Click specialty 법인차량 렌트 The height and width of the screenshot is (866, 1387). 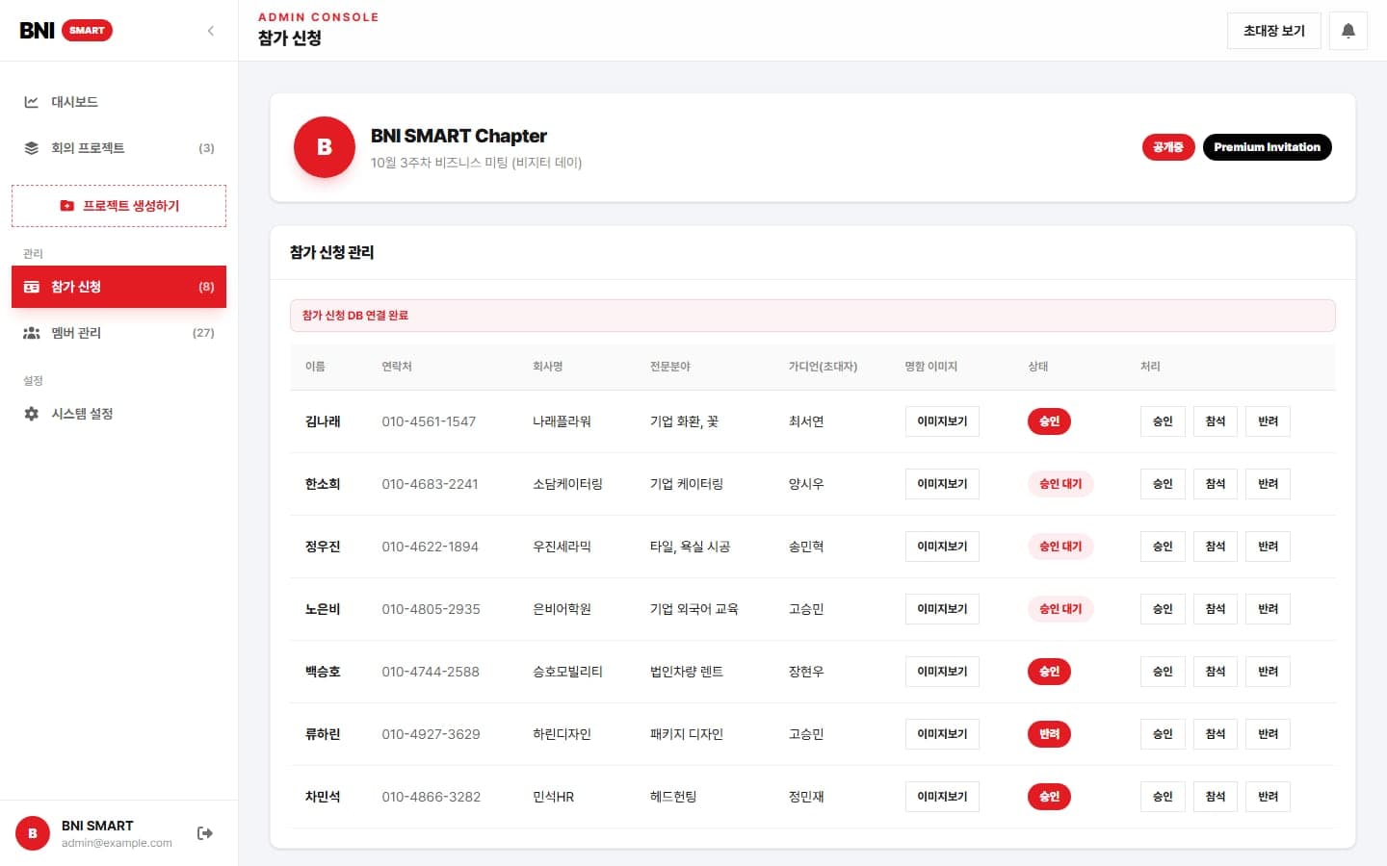tap(687, 672)
